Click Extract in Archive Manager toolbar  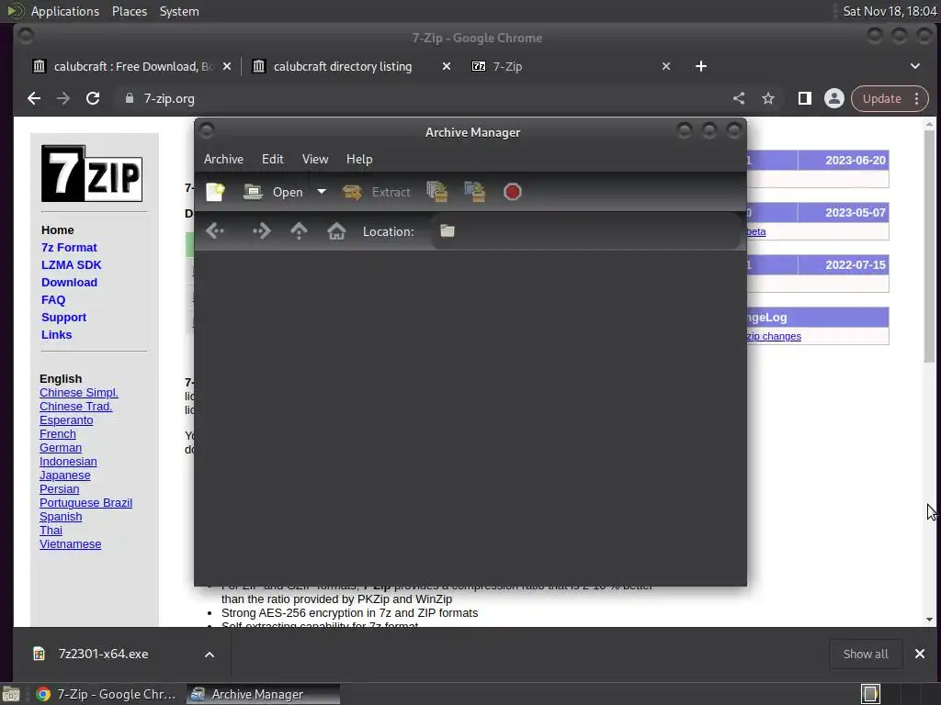tap(376, 192)
